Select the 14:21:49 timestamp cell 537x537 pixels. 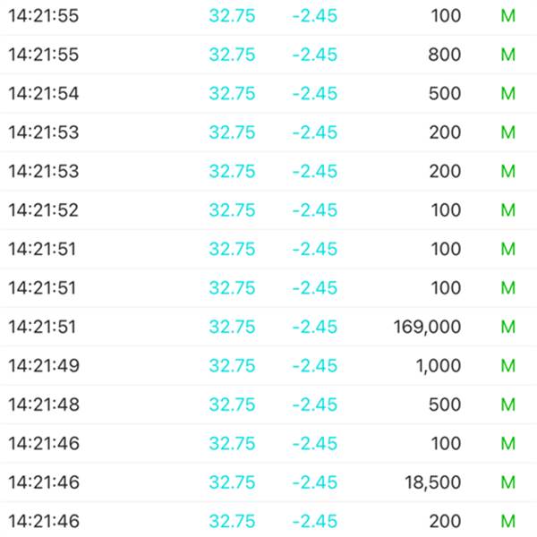(x=44, y=366)
